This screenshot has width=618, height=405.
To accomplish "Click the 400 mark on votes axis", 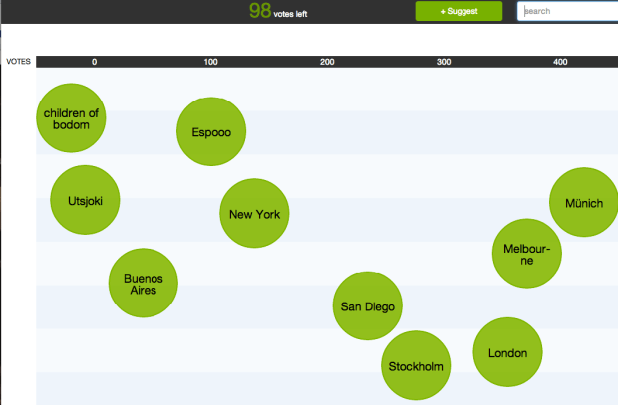I will point(560,62).
